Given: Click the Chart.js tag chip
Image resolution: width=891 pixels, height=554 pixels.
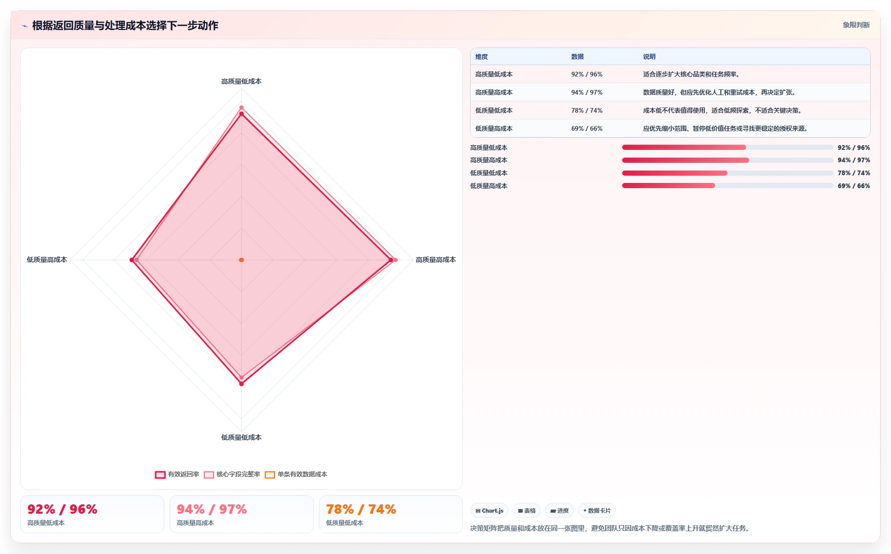Looking at the screenshot, I should (489, 511).
